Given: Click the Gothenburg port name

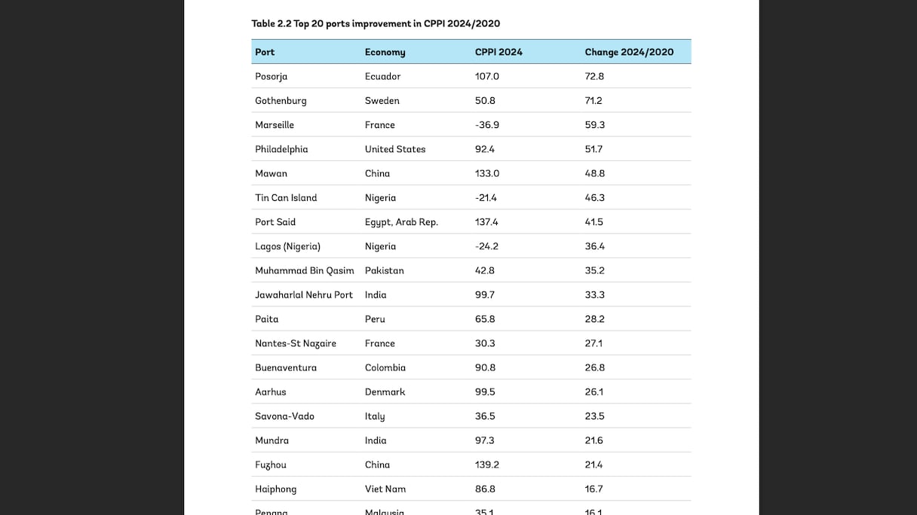Looking at the screenshot, I should (281, 100).
